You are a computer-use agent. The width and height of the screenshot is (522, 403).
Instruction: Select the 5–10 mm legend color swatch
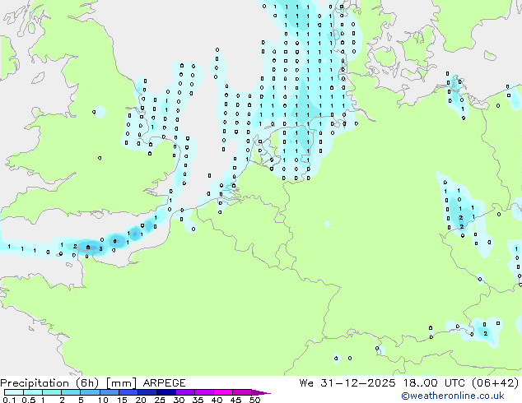(90, 392)
